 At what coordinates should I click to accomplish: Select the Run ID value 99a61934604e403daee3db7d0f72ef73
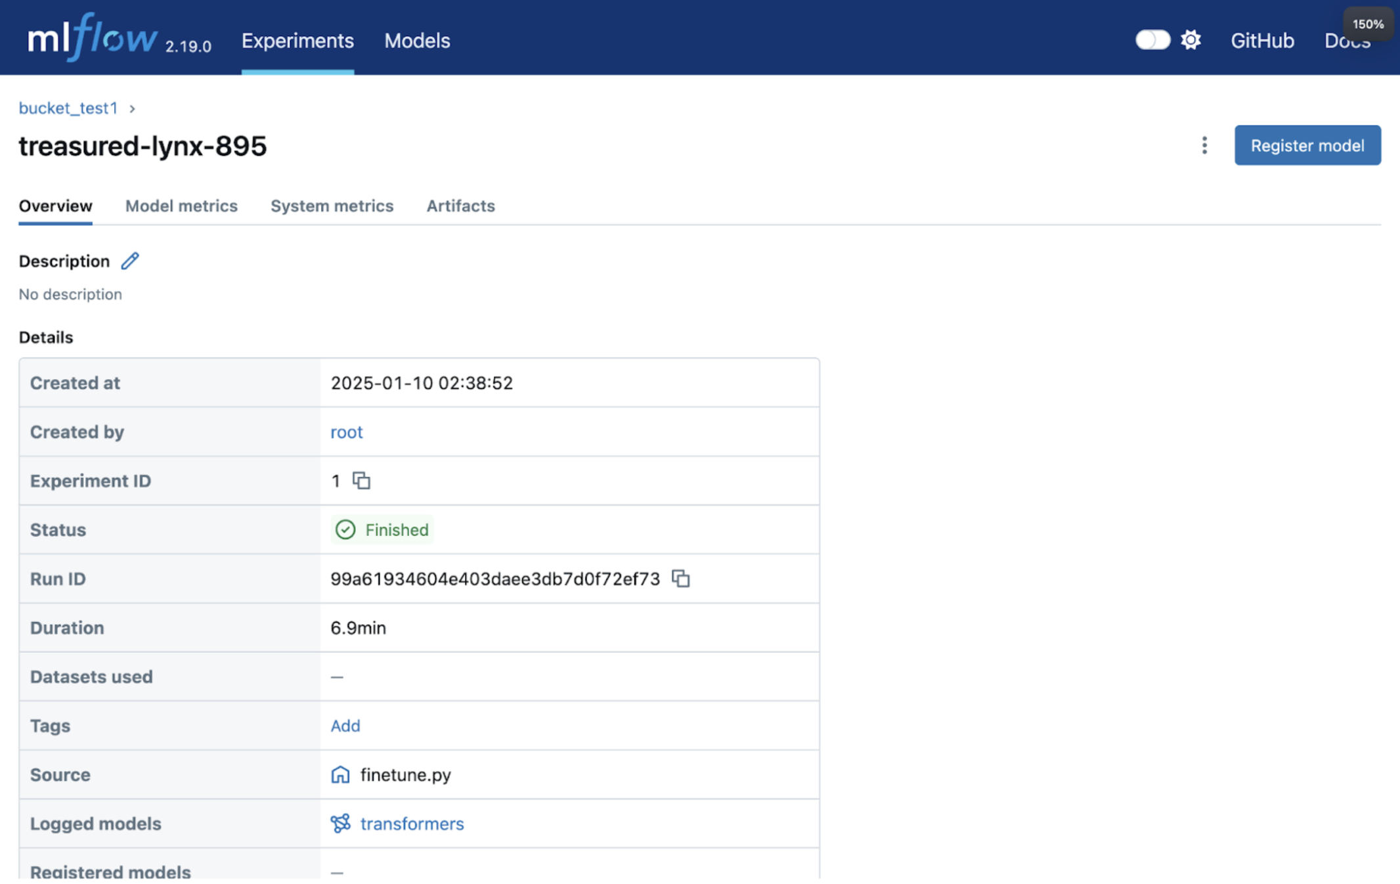tap(495, 579)
